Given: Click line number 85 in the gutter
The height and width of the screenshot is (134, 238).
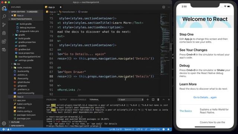Looking at the screenshot, I should click(x=51, y=63).
